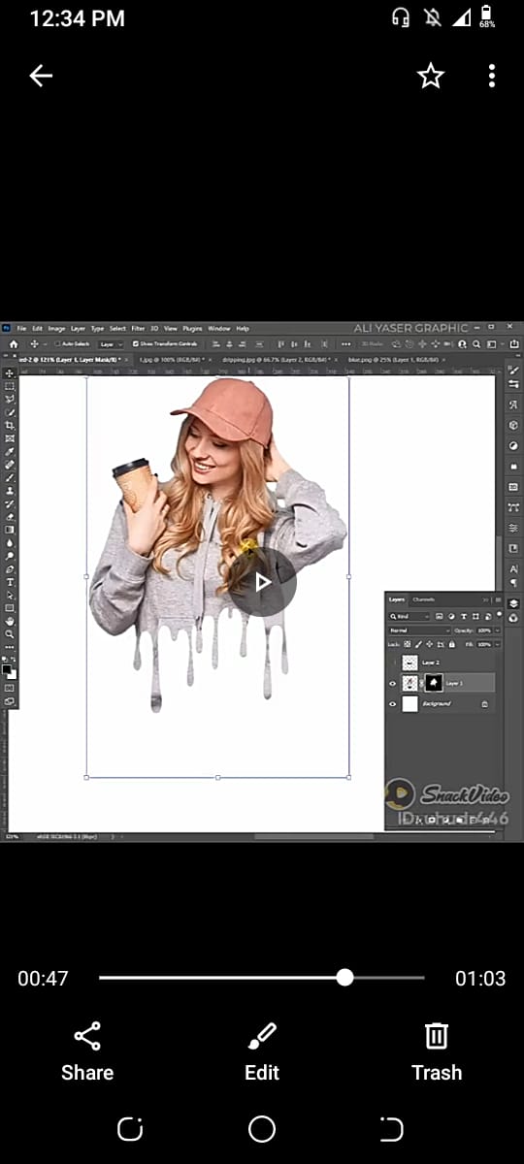Tap the Share button
The image size is (524, 1164).
[x=87, y=1051]
